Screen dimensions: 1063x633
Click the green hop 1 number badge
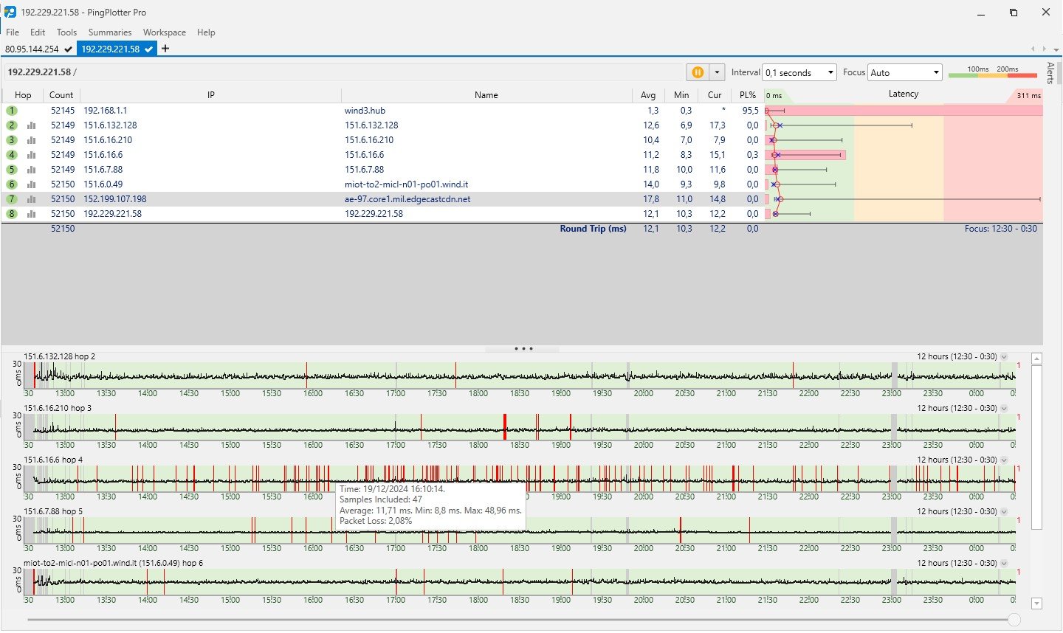[12, 111]
